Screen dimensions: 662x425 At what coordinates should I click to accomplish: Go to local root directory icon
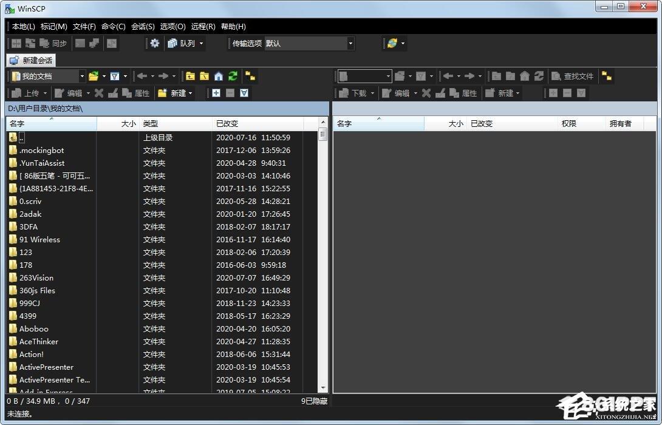pyautogui.click(x=204, y=76)
